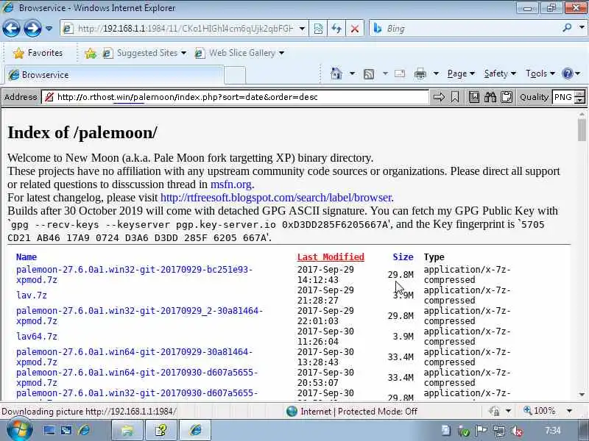The height and width of the screenshot is (441, 589).
Task: Open the help taskbar button with question mark
Action: [161, 430]
